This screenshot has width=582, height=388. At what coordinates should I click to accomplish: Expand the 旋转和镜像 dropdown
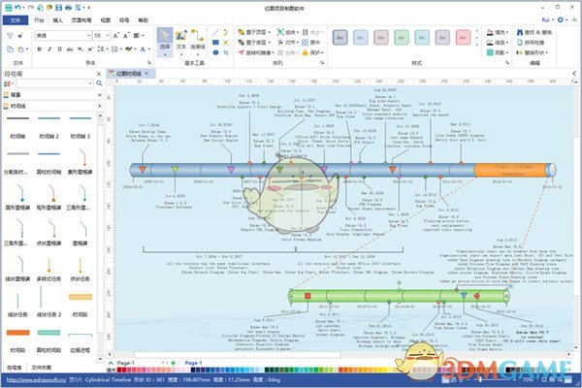click(273, 52)
